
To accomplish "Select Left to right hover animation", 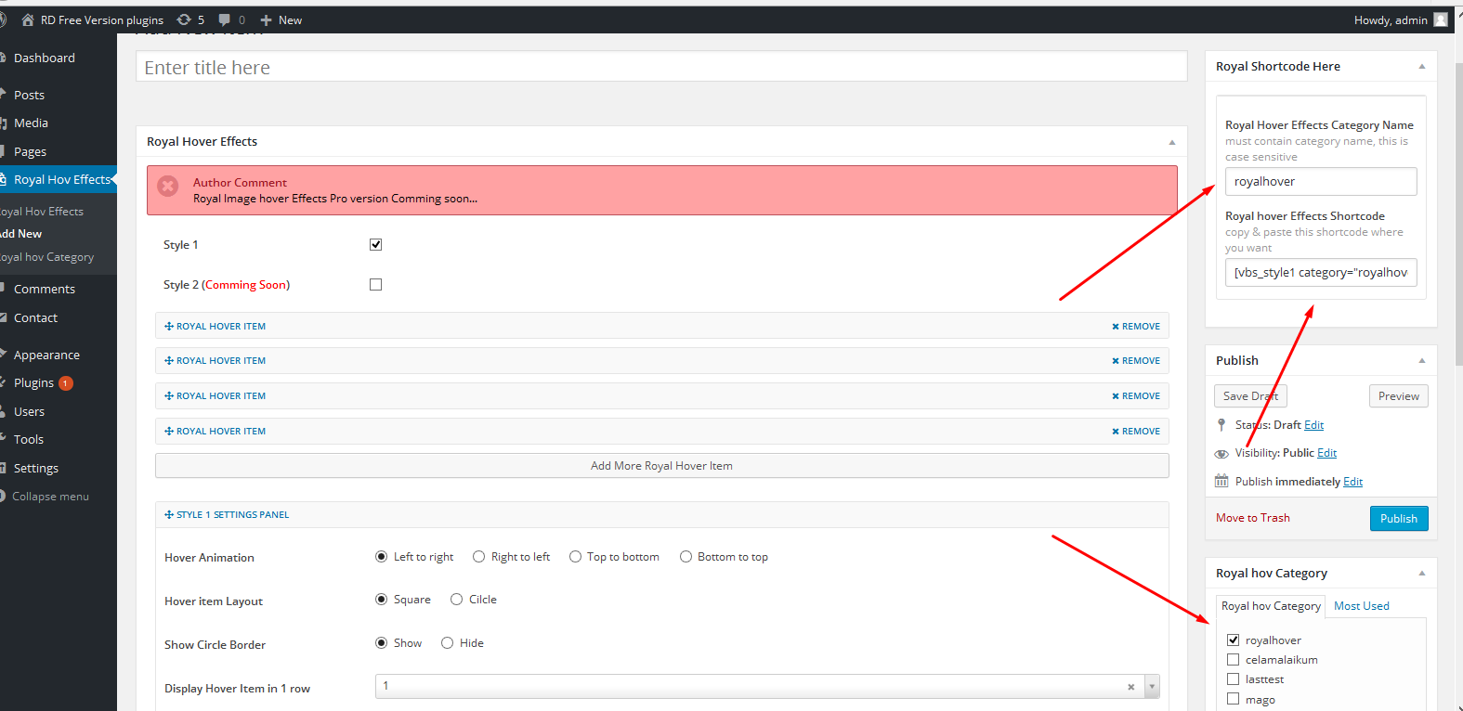I will click(x=381, y=557).
